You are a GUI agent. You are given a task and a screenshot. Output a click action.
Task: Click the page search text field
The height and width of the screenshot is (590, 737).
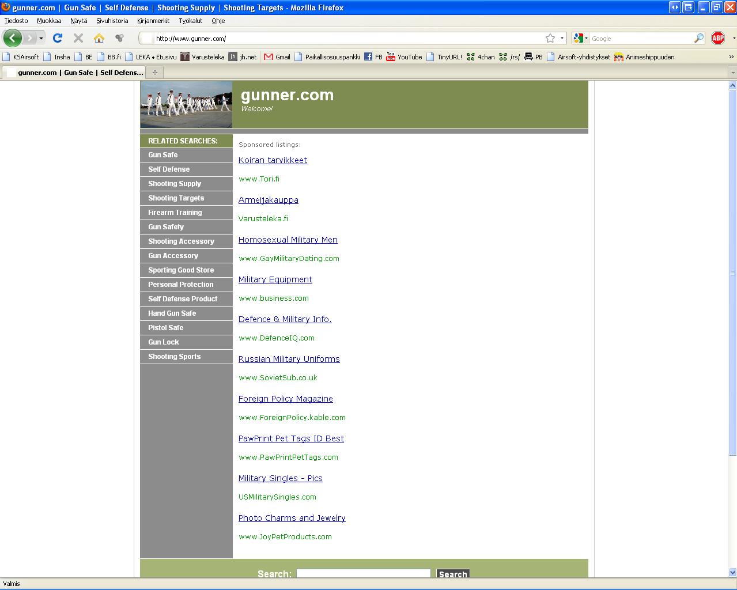pos(364,574)
